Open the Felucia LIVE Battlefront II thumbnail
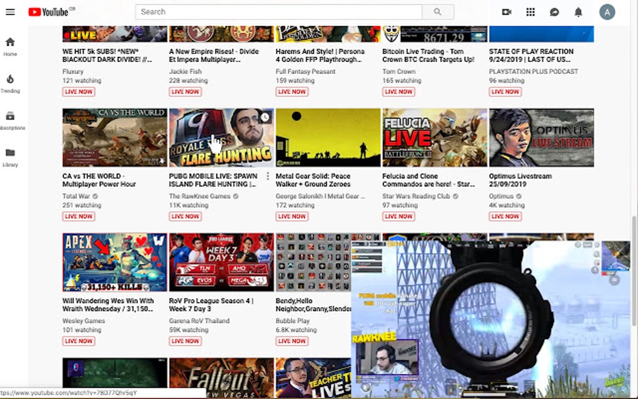This screenshot has width=638, height=399. (434, 137)
